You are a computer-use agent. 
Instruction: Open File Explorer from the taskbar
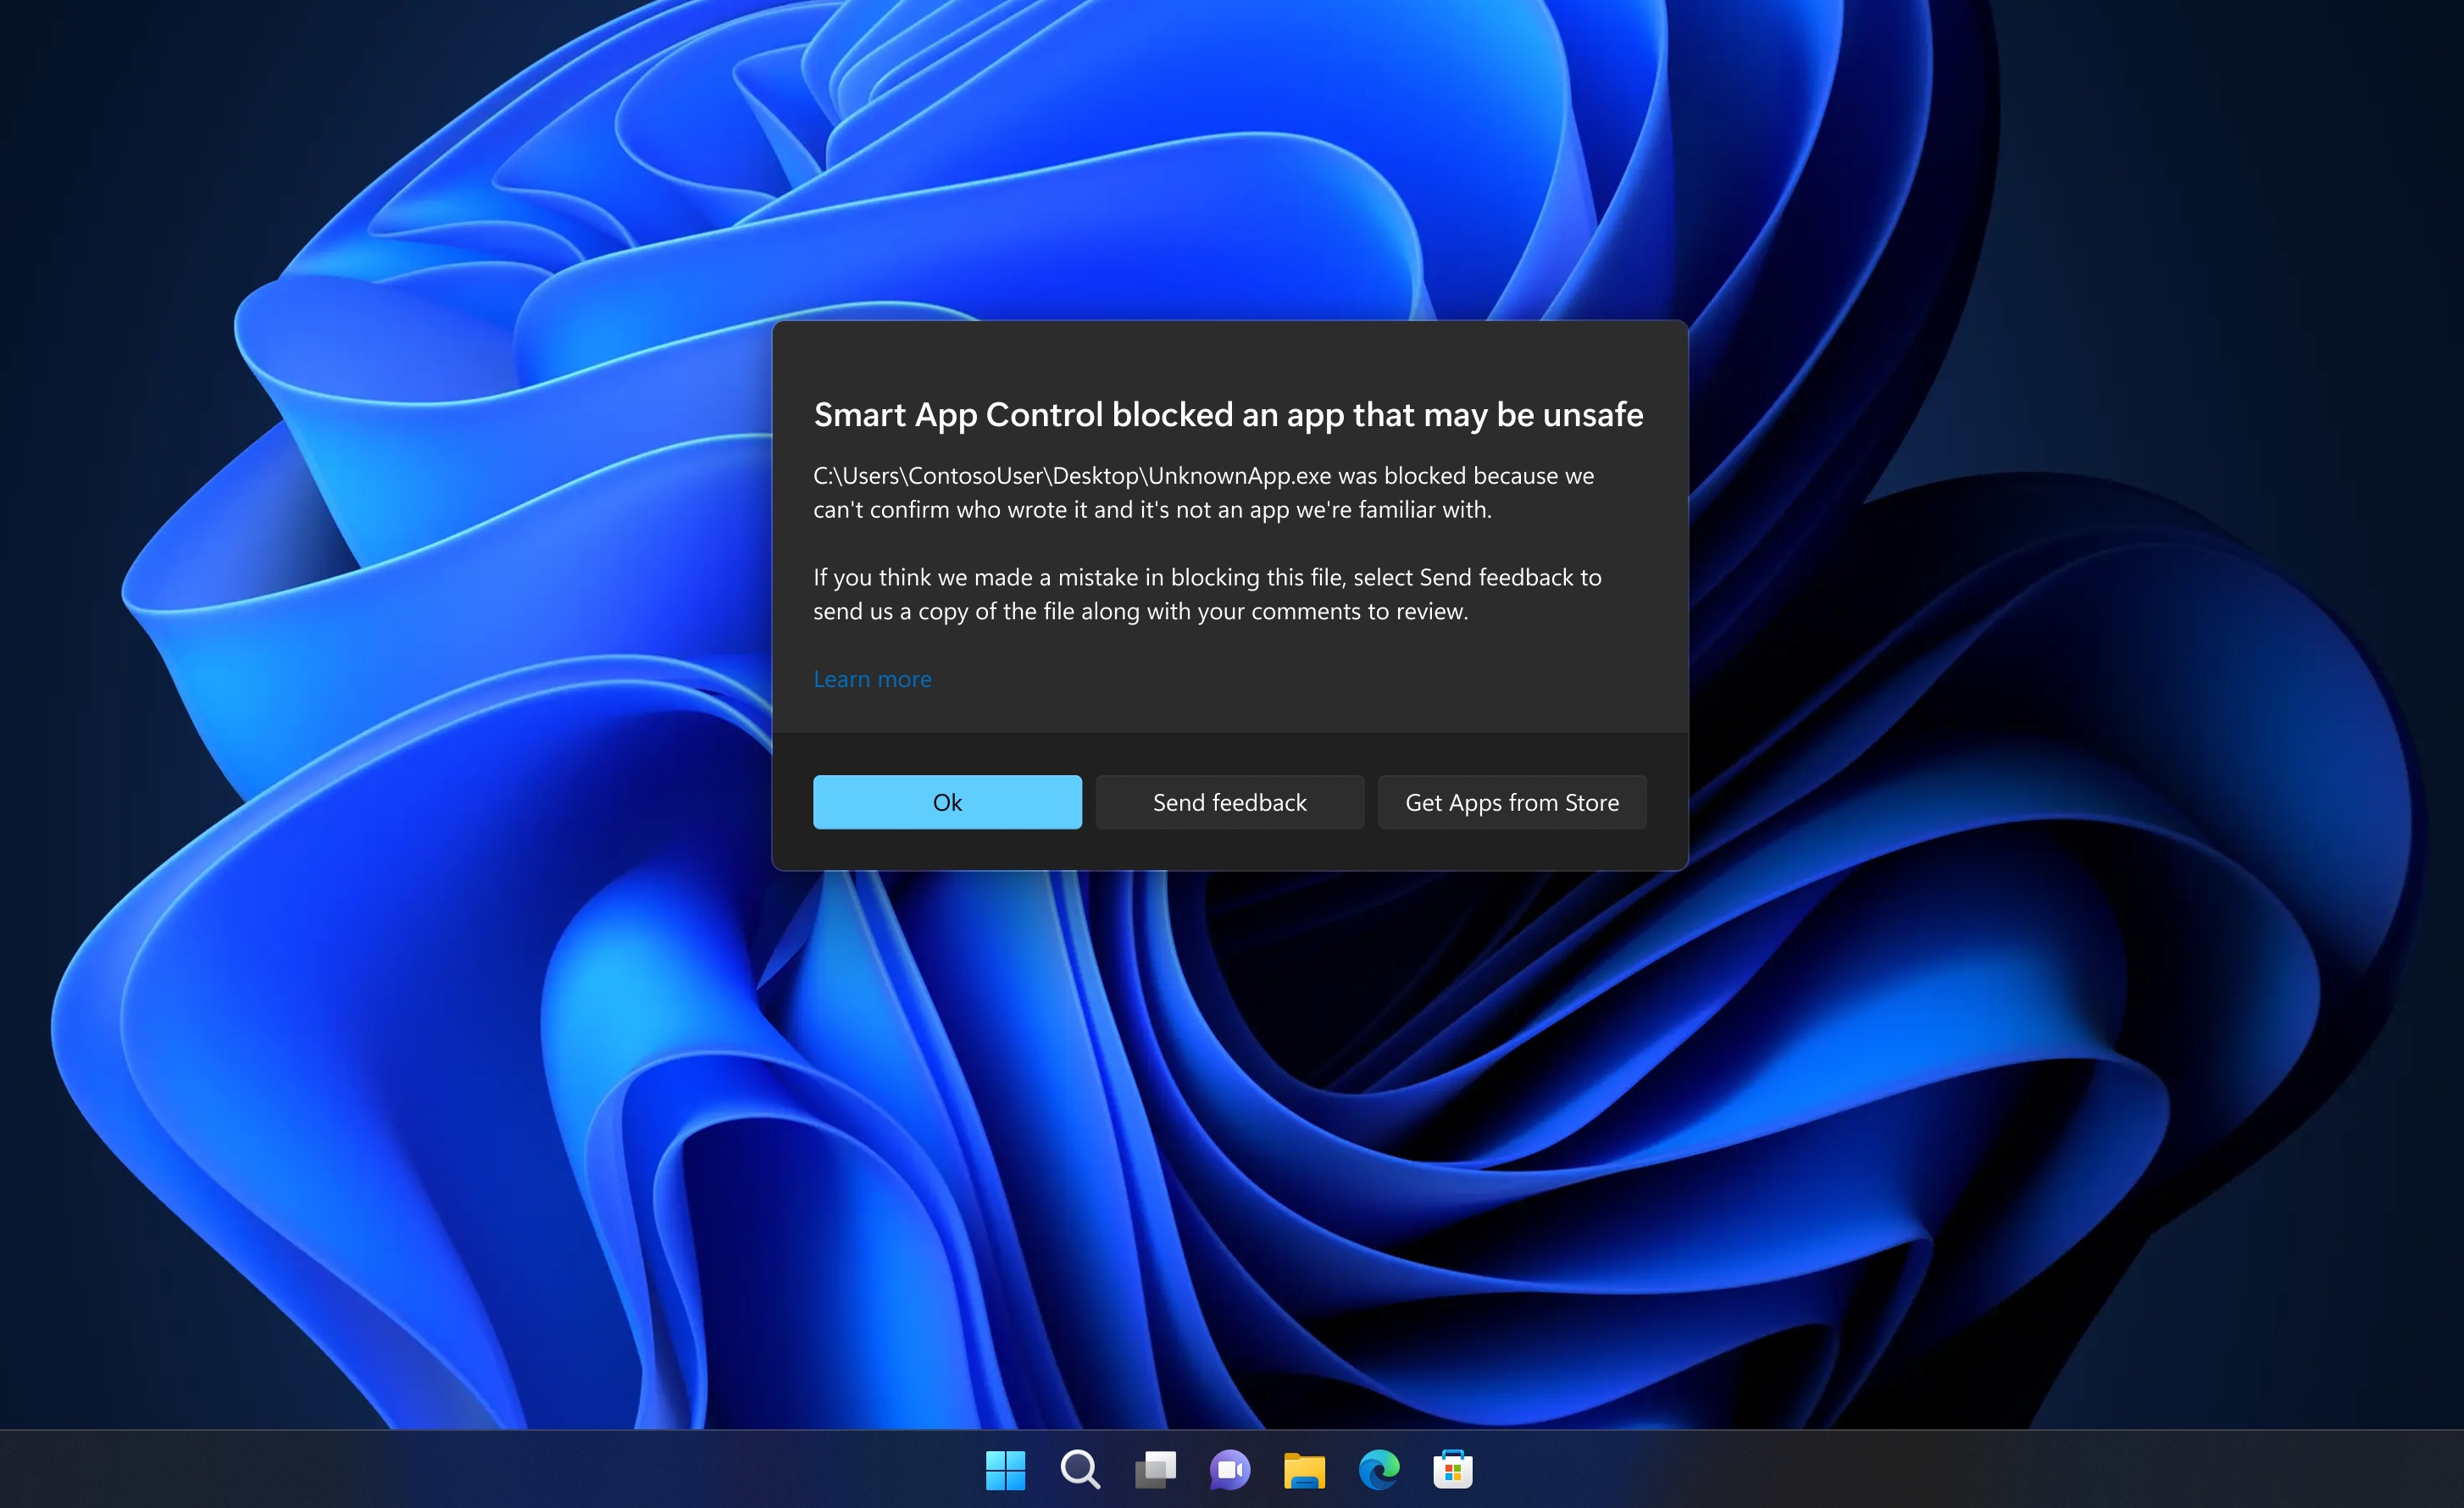(1304, 1469)
